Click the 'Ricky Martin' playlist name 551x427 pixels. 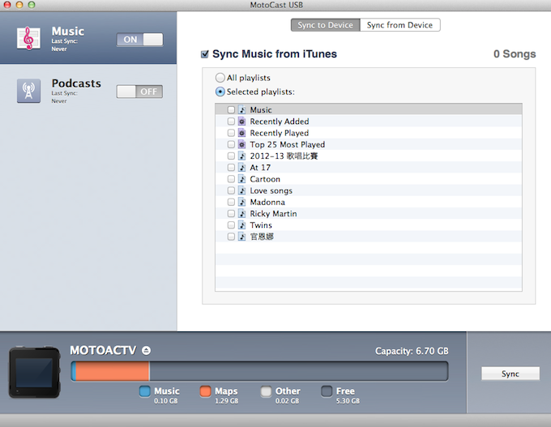pyautogui.click(x=273, y=214)
